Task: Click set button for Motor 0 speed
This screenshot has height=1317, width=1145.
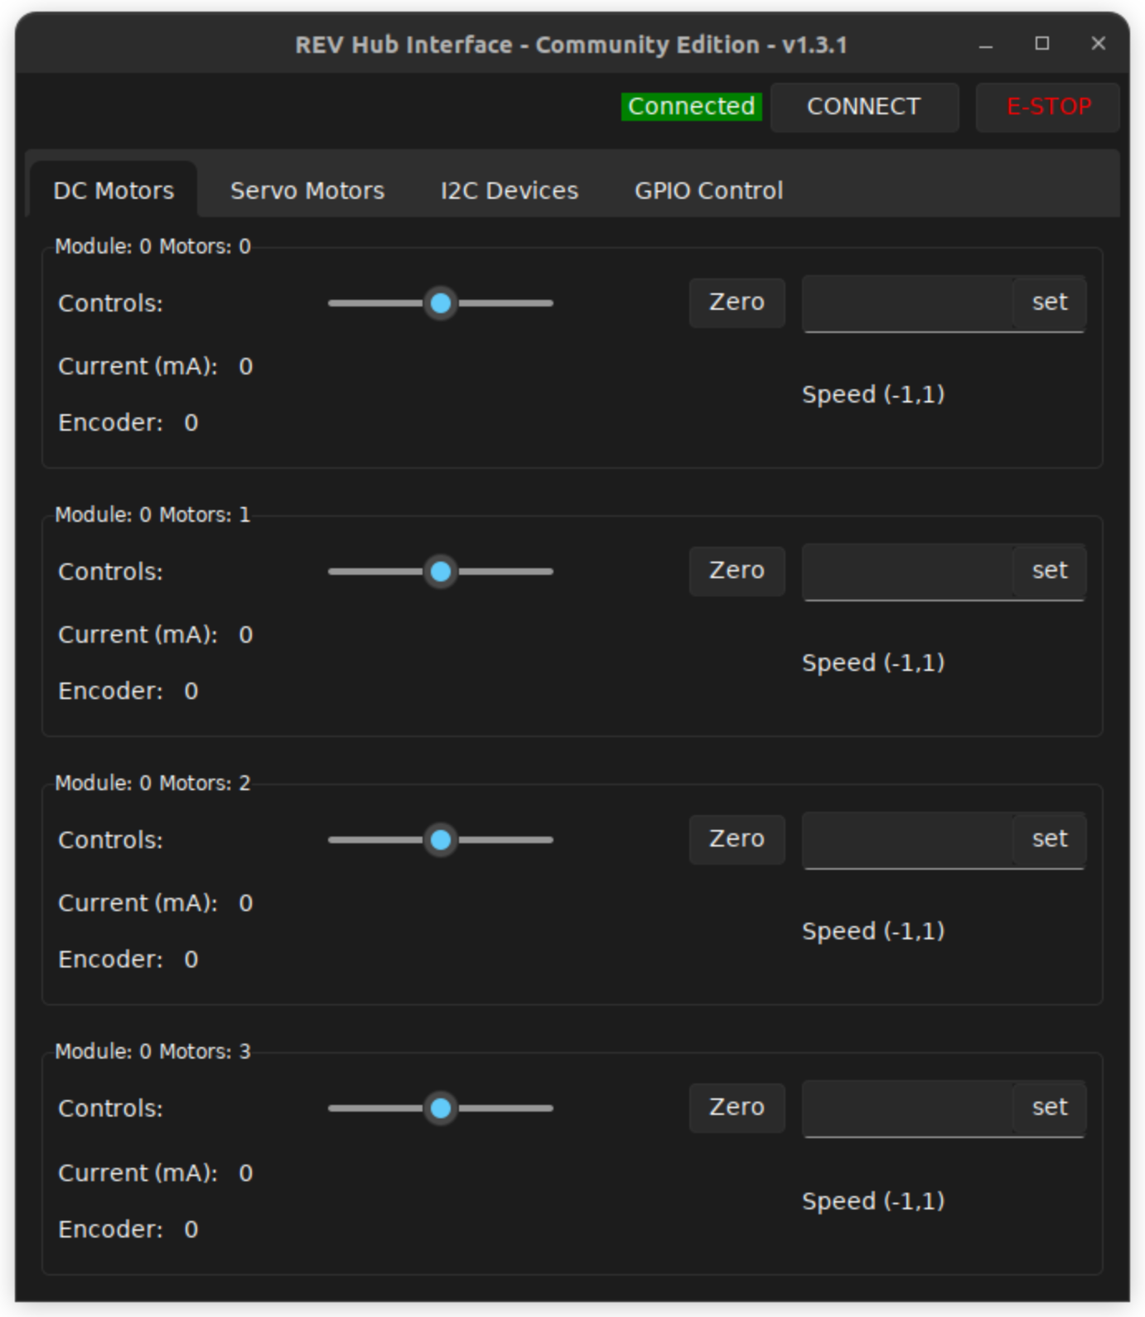Action: 1049,302
